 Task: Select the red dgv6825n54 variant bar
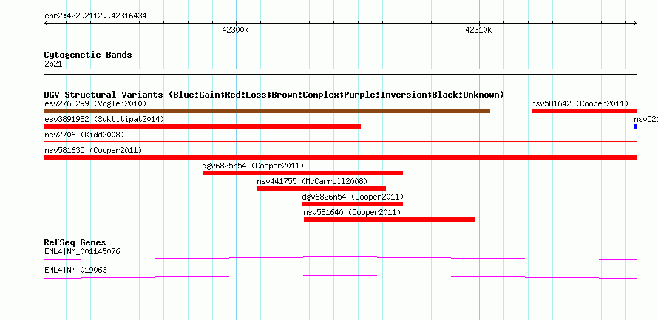click(x=302, y=173)
